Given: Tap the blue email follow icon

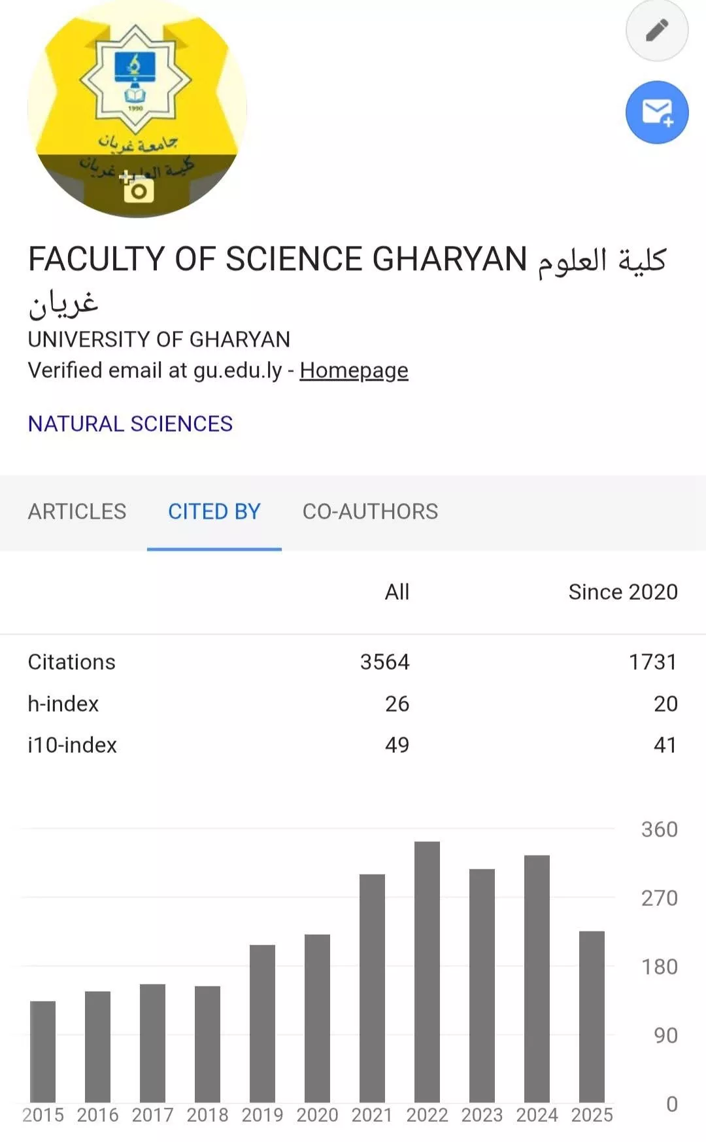Looking at the screenshot, I should click(657, 112).
